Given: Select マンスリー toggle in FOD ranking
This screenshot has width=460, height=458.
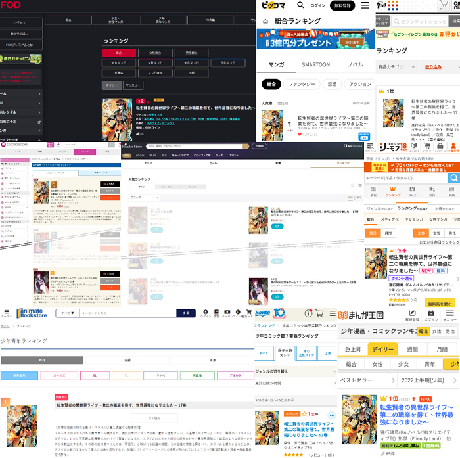Looking at the screenshot, I should pyautogui.click(x=133, y=85).
